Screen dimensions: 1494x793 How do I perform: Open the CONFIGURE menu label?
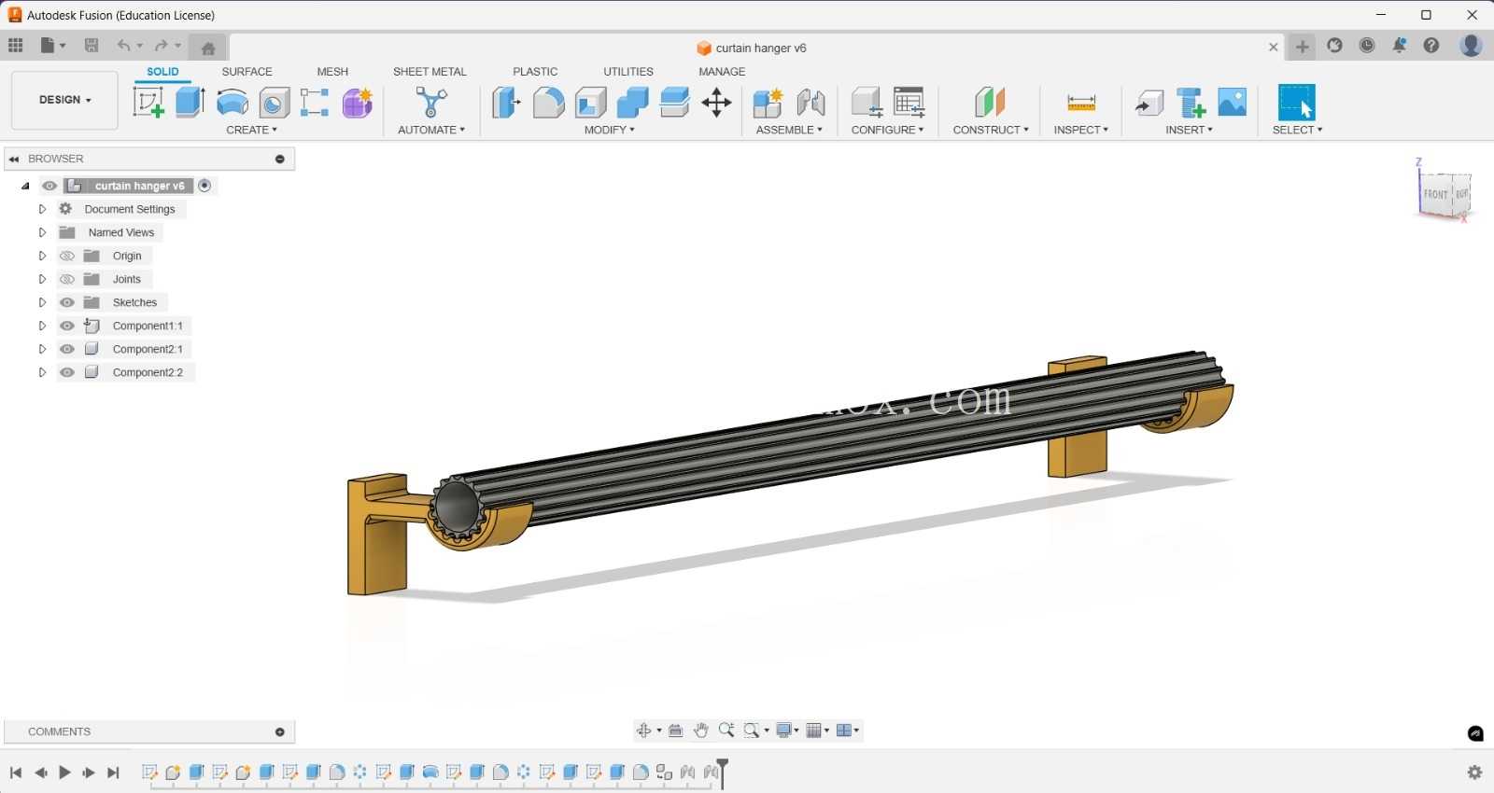pyautogui.click(x=887, y=130)
